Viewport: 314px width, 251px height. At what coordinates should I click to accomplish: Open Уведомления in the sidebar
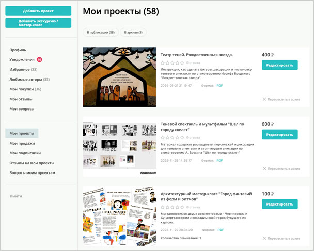click(x=22, y=59)
